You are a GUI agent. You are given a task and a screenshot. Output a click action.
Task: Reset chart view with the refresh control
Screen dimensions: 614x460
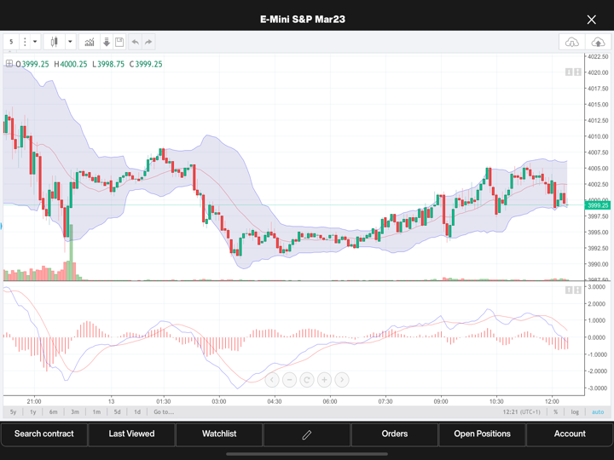click(307, 380)
